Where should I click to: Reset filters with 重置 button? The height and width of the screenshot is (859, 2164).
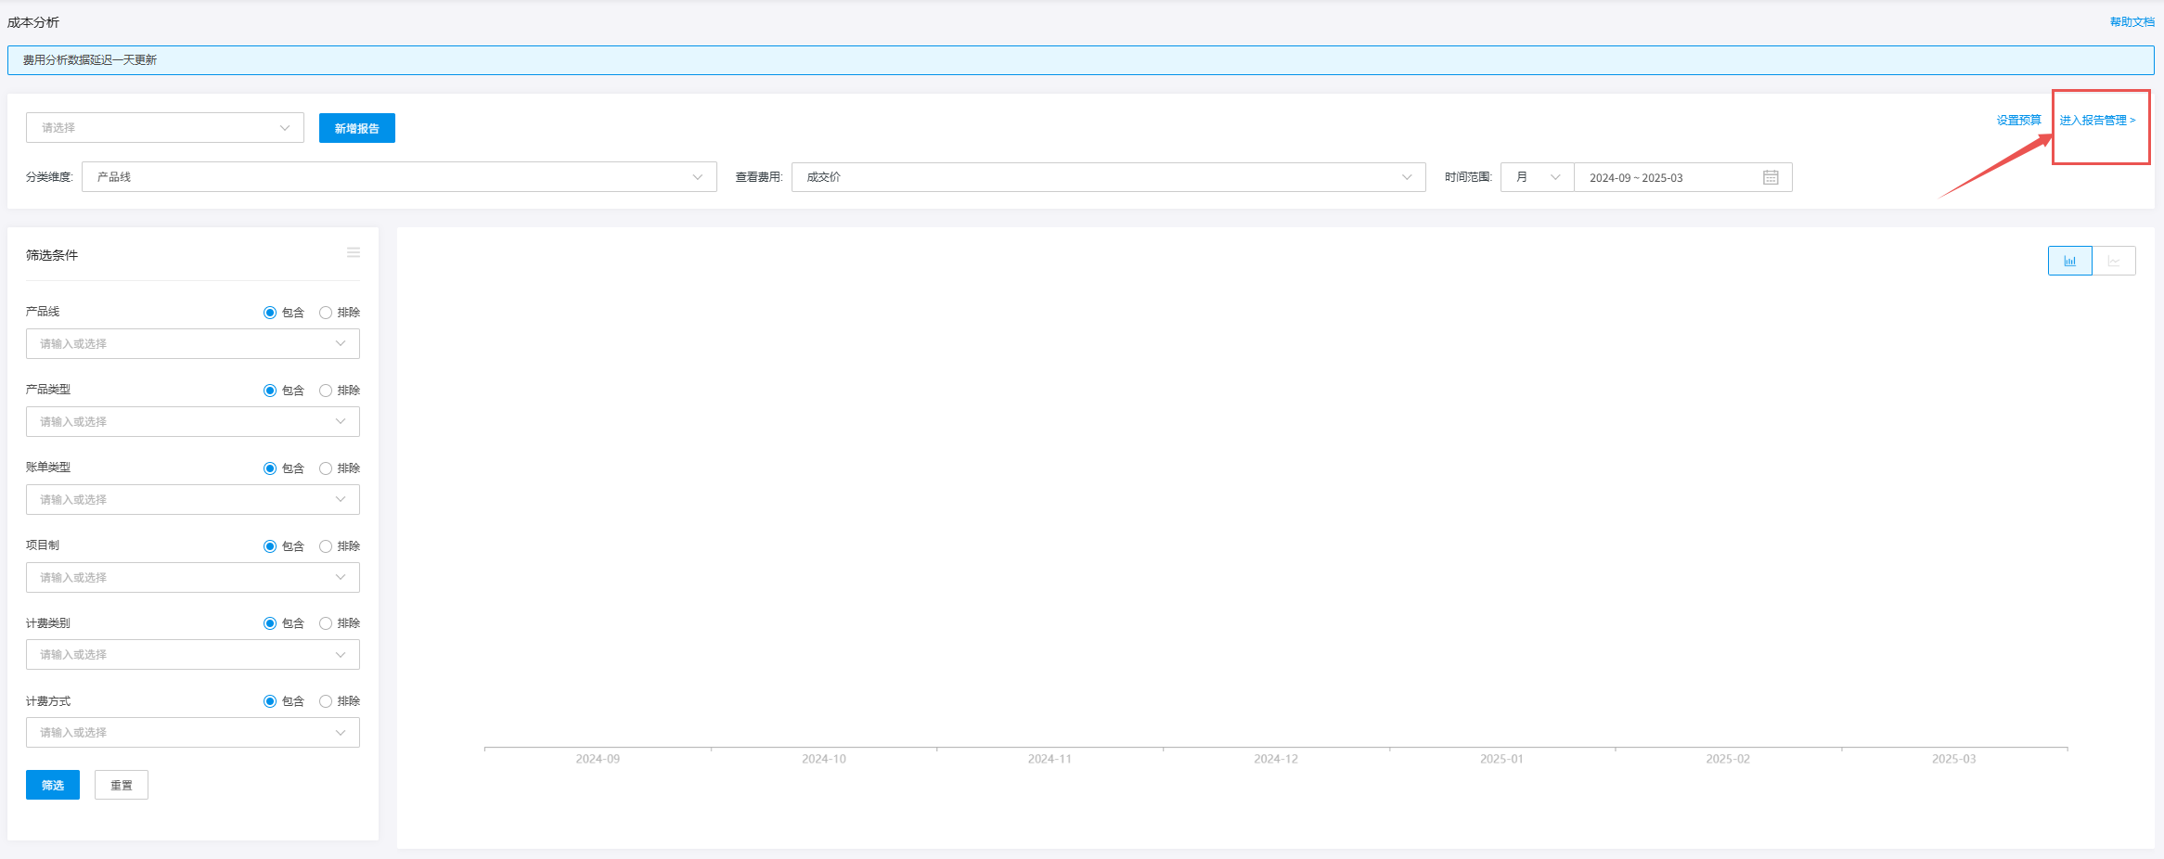122,785
